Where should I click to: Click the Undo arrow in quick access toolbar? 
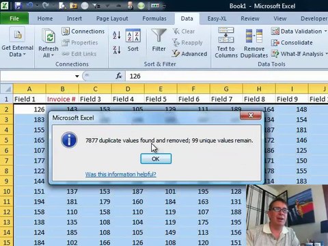(x=30, y=5)
